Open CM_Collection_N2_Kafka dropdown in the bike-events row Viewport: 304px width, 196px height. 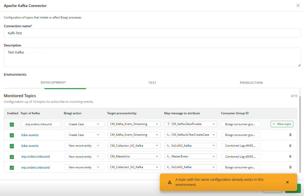click(134, 145)
